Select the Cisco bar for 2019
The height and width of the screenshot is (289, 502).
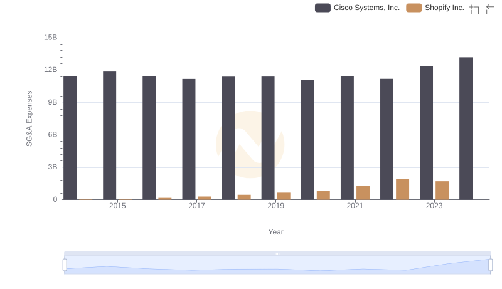click(x=268, y=138)
